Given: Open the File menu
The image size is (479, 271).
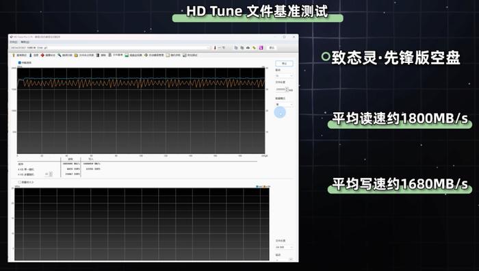Looking at the screenshot, I should tap(14, 42).
